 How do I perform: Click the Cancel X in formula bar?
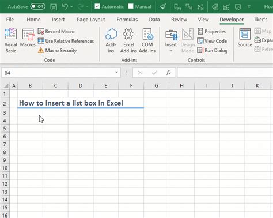pos(140,73)
